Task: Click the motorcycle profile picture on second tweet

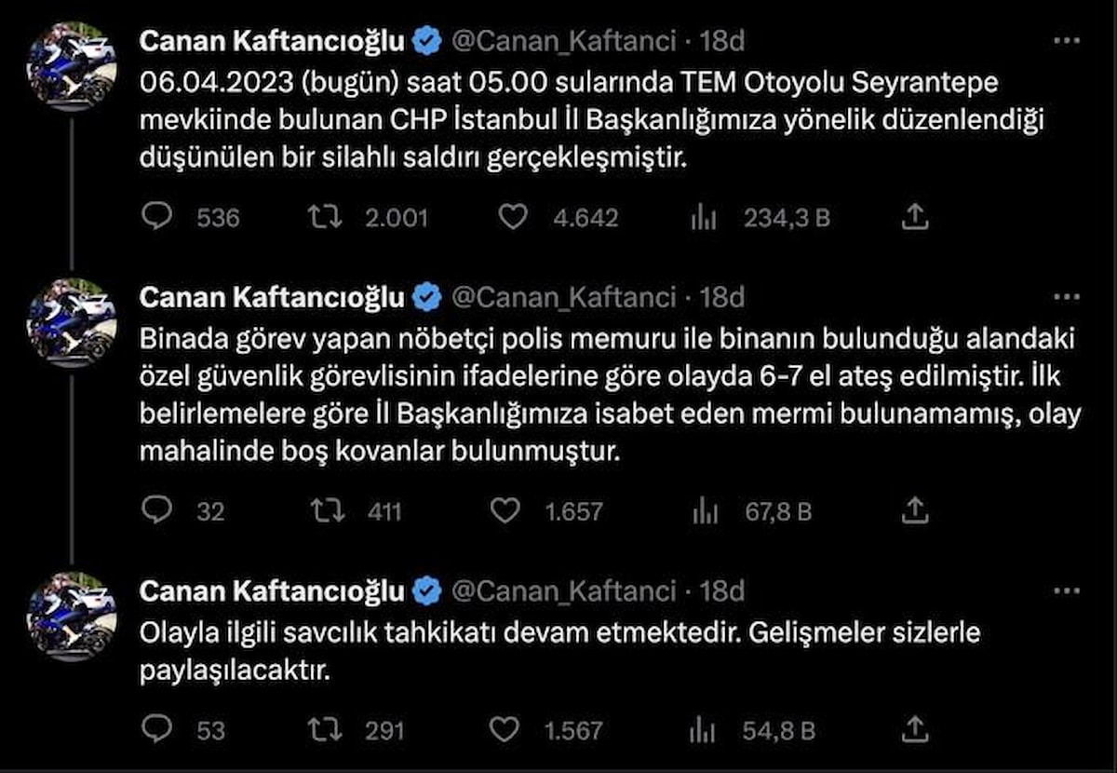Action: [x=72, y=321]
